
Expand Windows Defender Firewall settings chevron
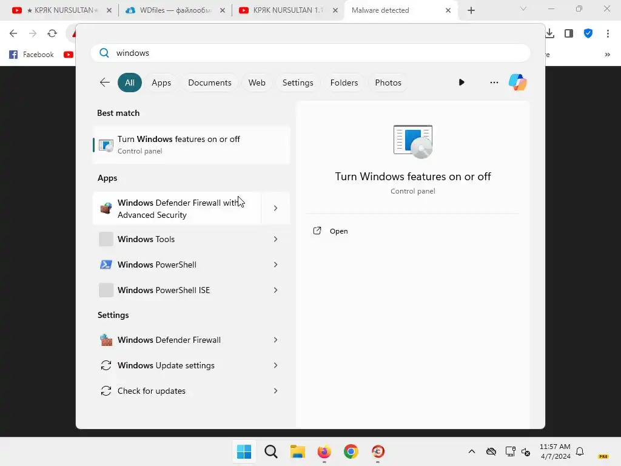(276, 340)
